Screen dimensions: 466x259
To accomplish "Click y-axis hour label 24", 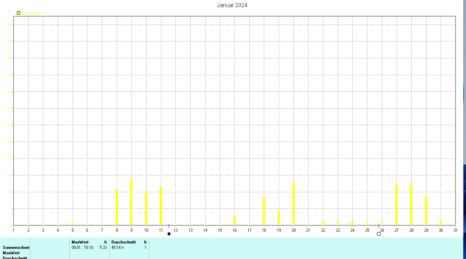I will pos(10,25).
